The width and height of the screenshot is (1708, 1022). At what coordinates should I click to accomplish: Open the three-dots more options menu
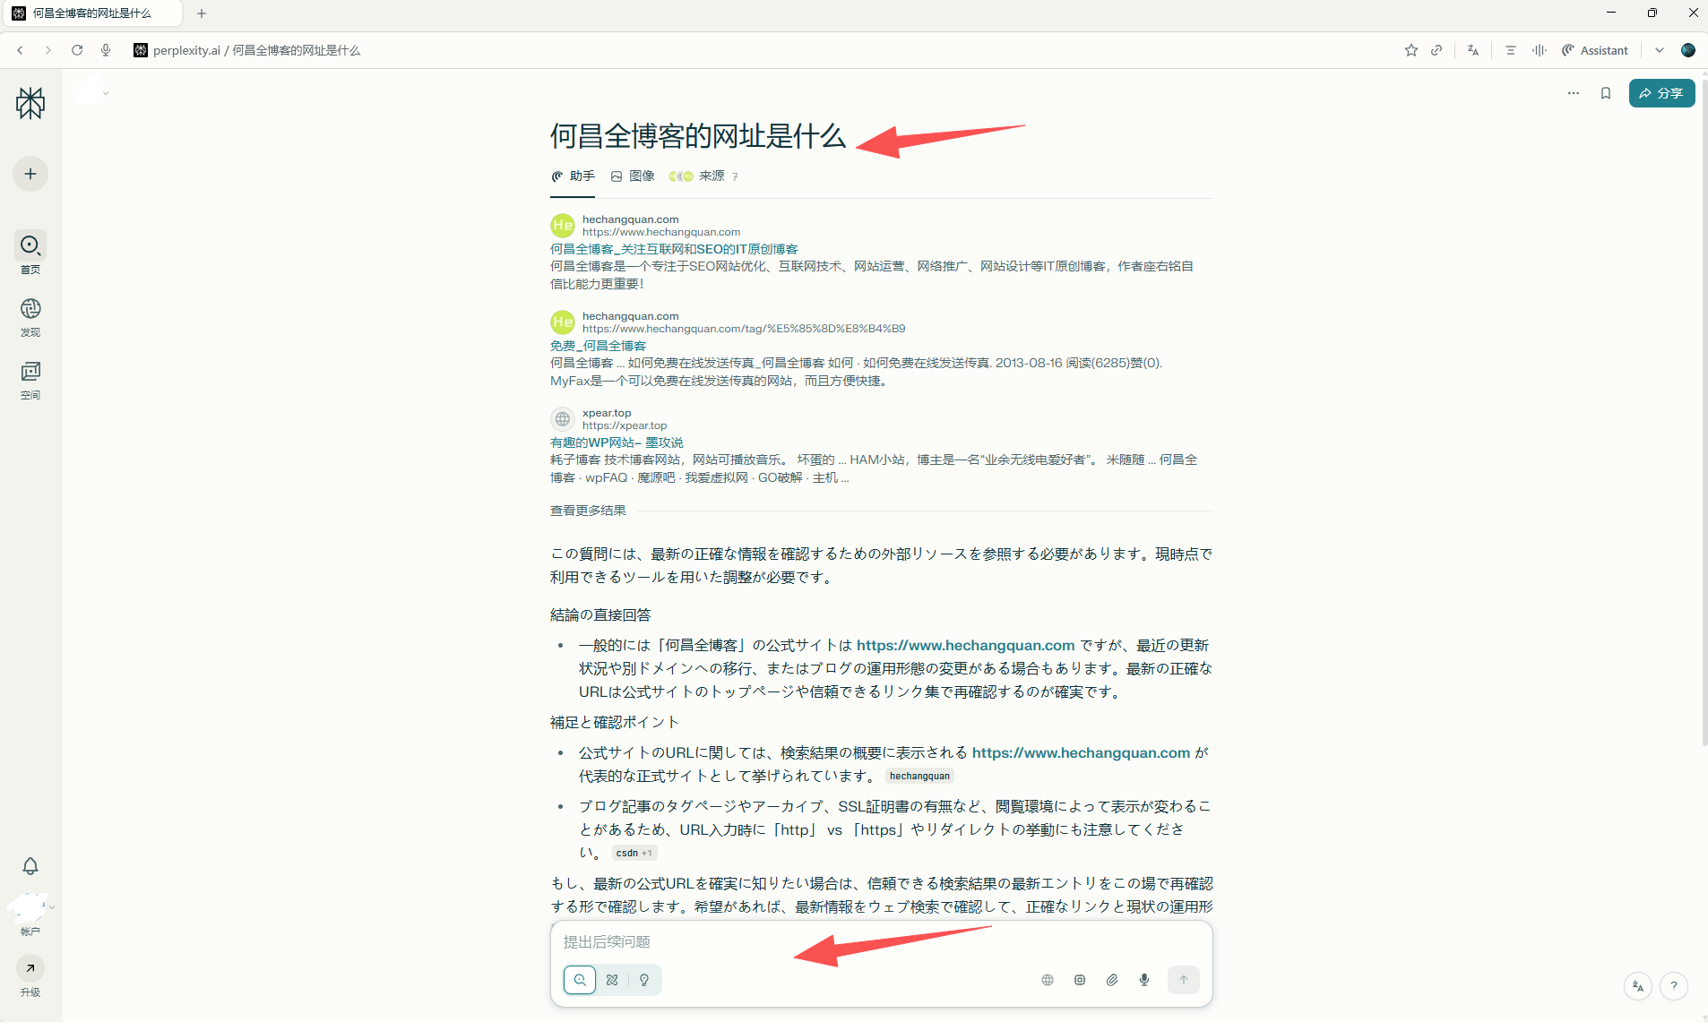click(x=1574, y=93)
